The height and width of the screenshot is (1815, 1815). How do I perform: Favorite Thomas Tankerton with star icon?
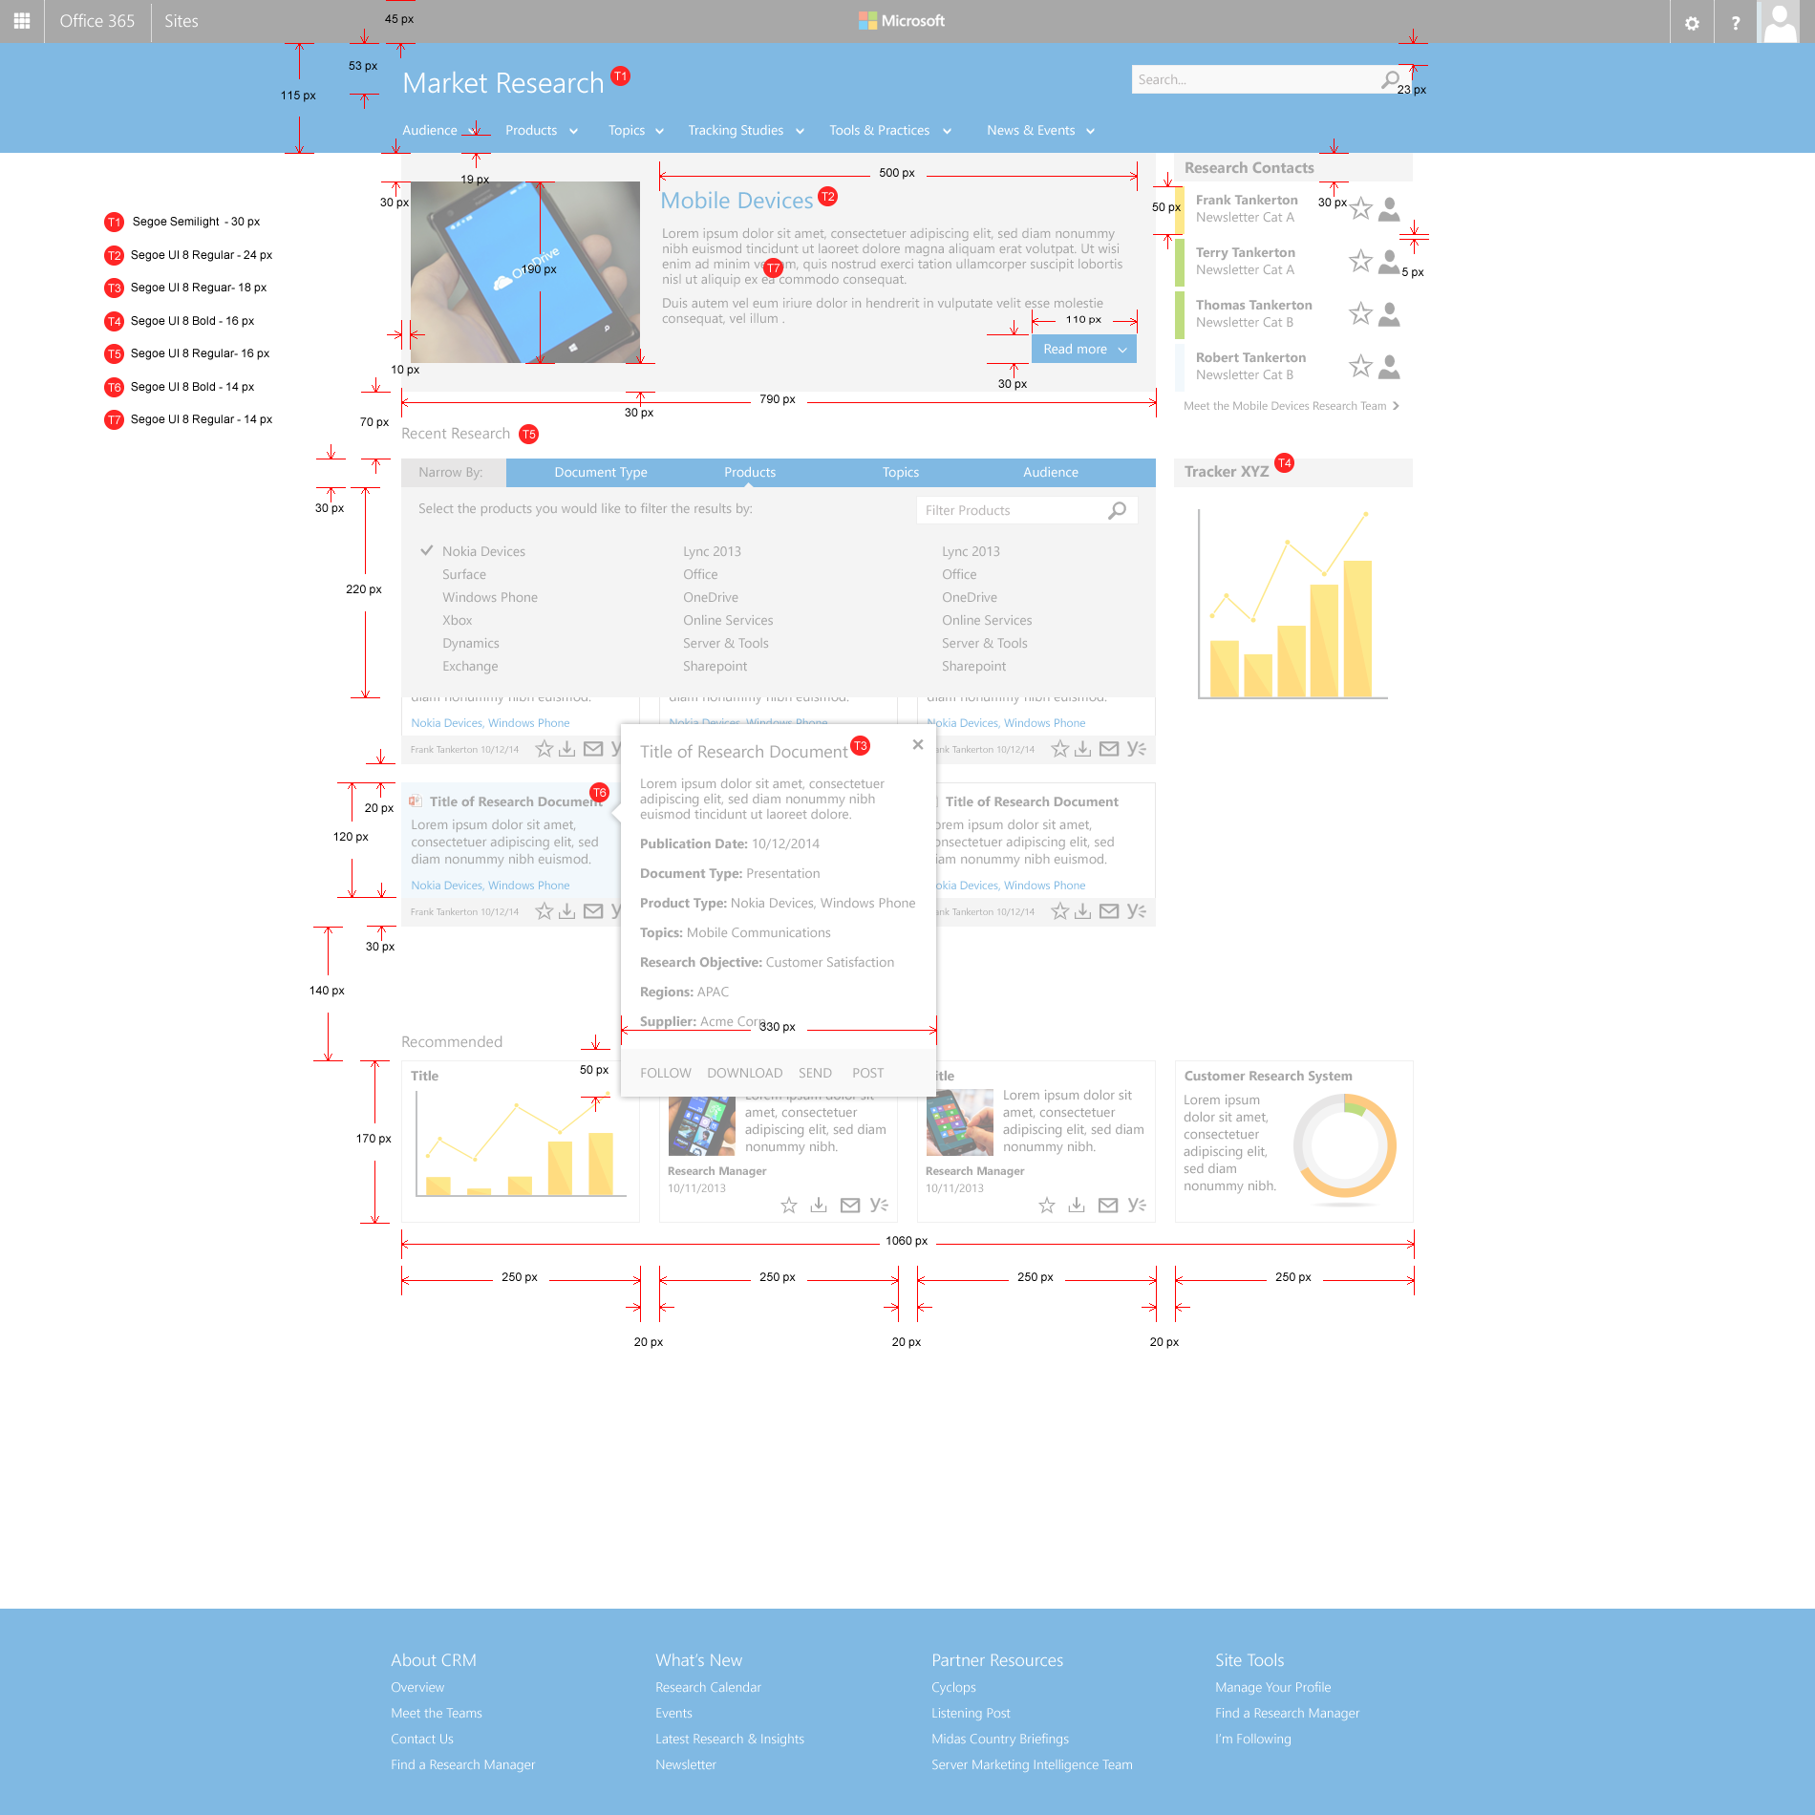point(1361,313)
